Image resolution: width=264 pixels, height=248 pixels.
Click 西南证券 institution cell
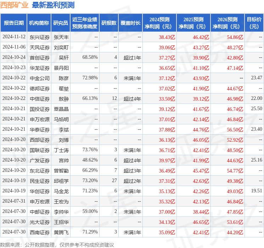tap(40, 232)
